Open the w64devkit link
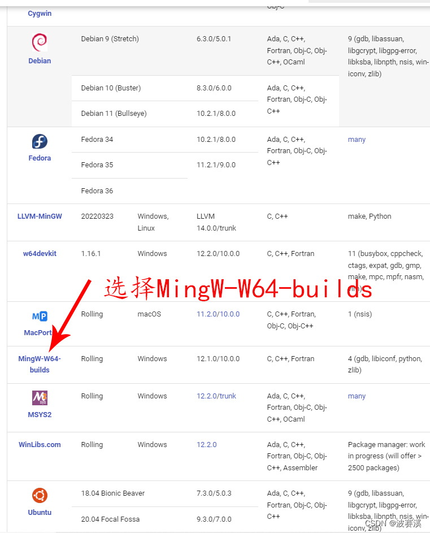The height and width of the screenshot is (533, 430). (40, 254)
